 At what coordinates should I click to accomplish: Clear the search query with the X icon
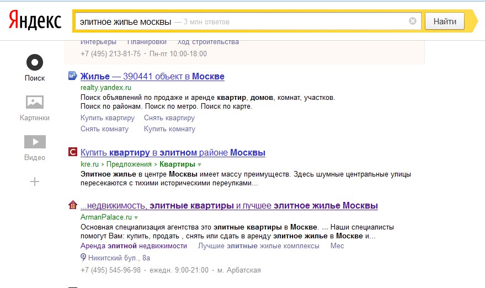413,21
